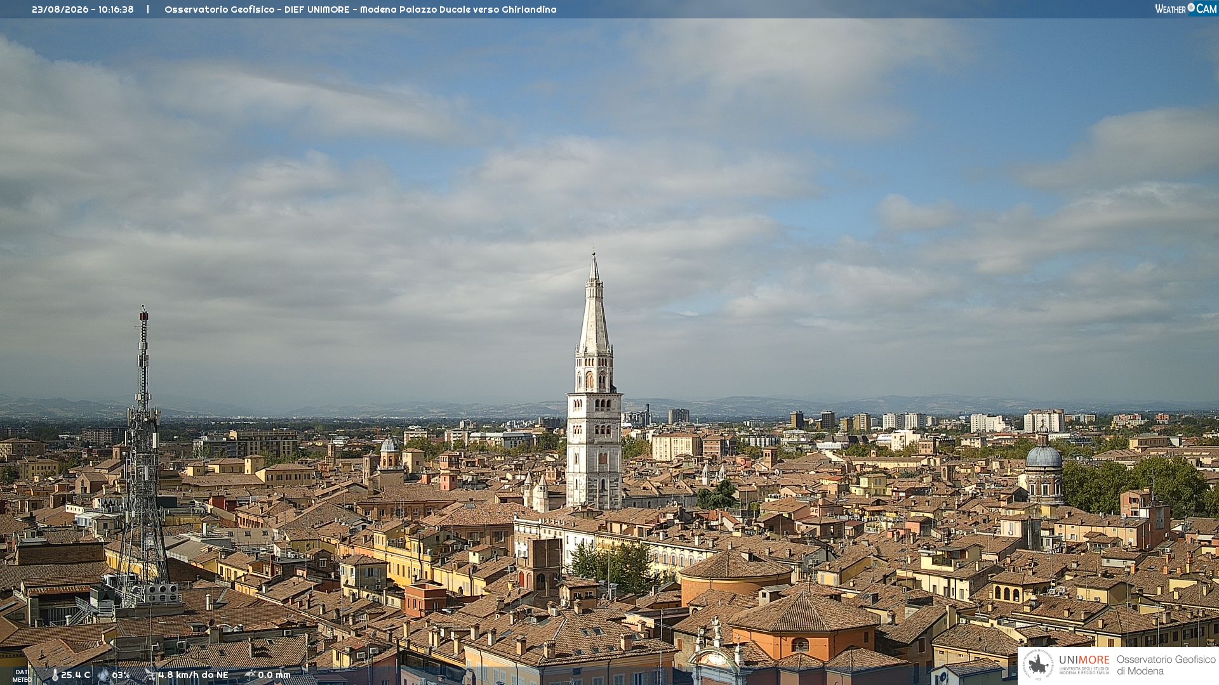Click the vertical bar separator in header
This screenshot has width=1219, height=685.
point(148,10)
